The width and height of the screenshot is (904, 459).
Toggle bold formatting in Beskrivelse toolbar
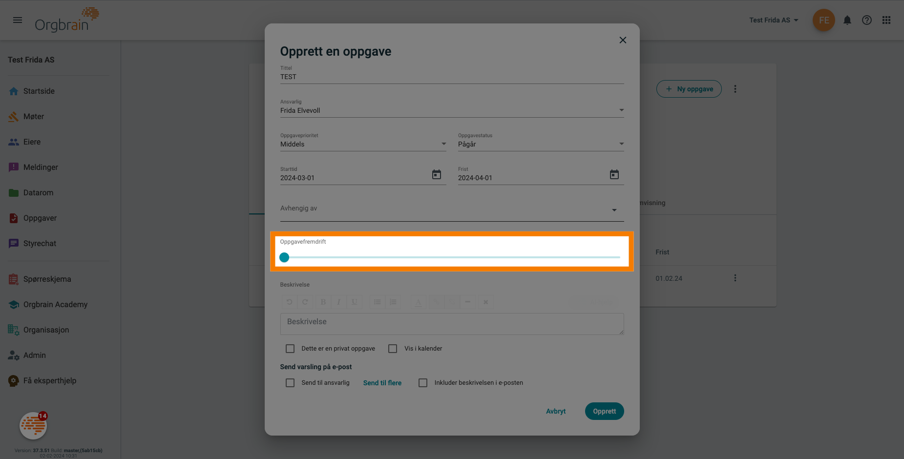pos(323,302)
